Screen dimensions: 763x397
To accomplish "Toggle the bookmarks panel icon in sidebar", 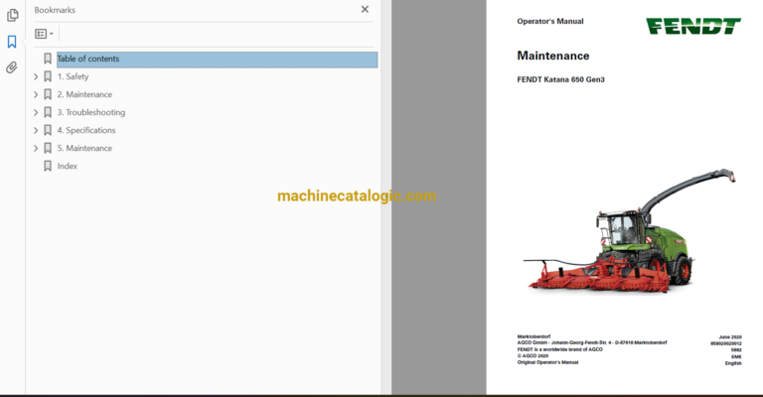I will pos(12,42).
